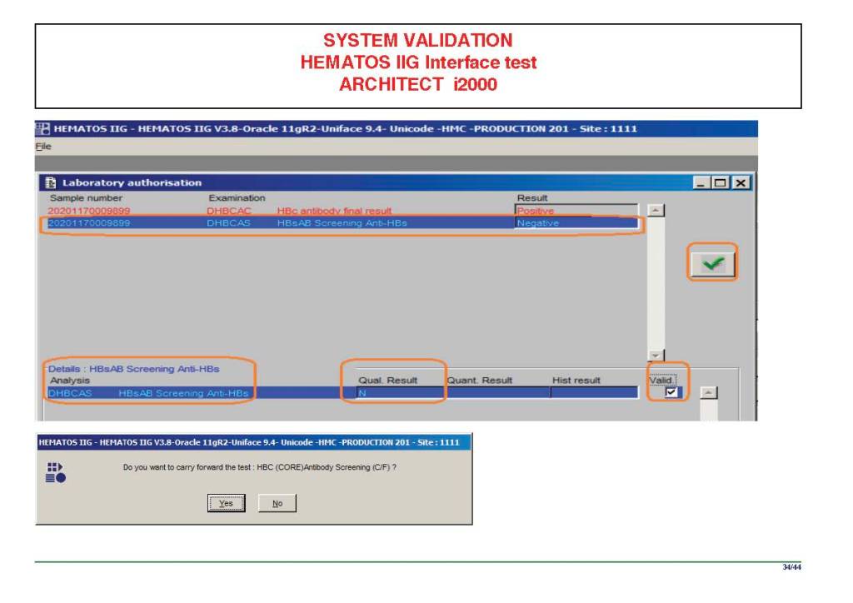Screen dimensions: 853x603
Task: Close the Laboratory authorisation window
Action: [739, 182]
